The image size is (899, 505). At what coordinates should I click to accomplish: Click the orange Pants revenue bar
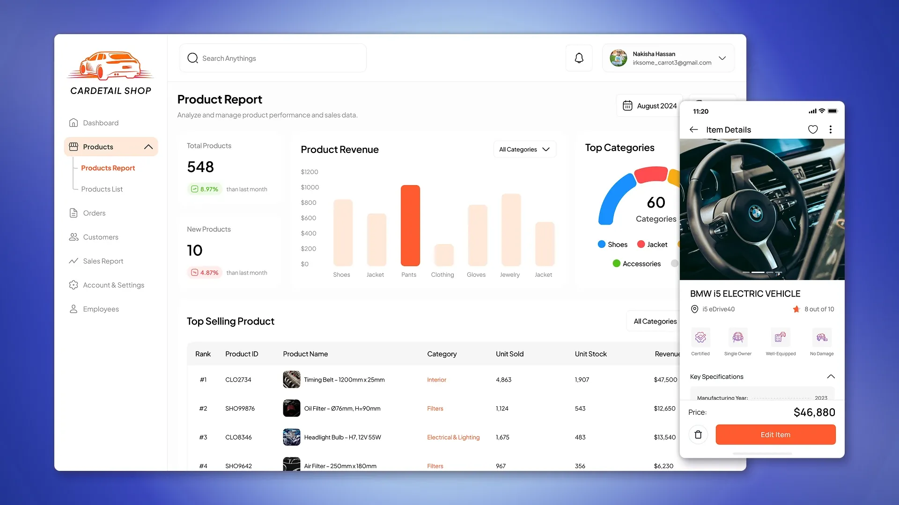[410, 225]
